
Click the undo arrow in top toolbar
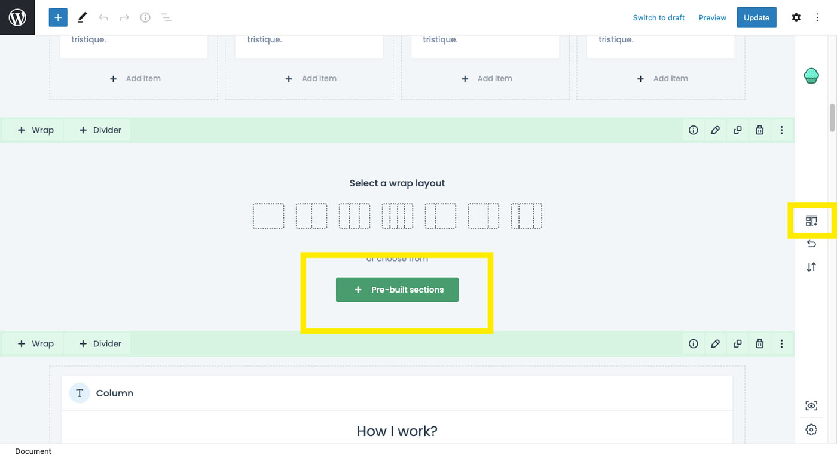point(103,17)
